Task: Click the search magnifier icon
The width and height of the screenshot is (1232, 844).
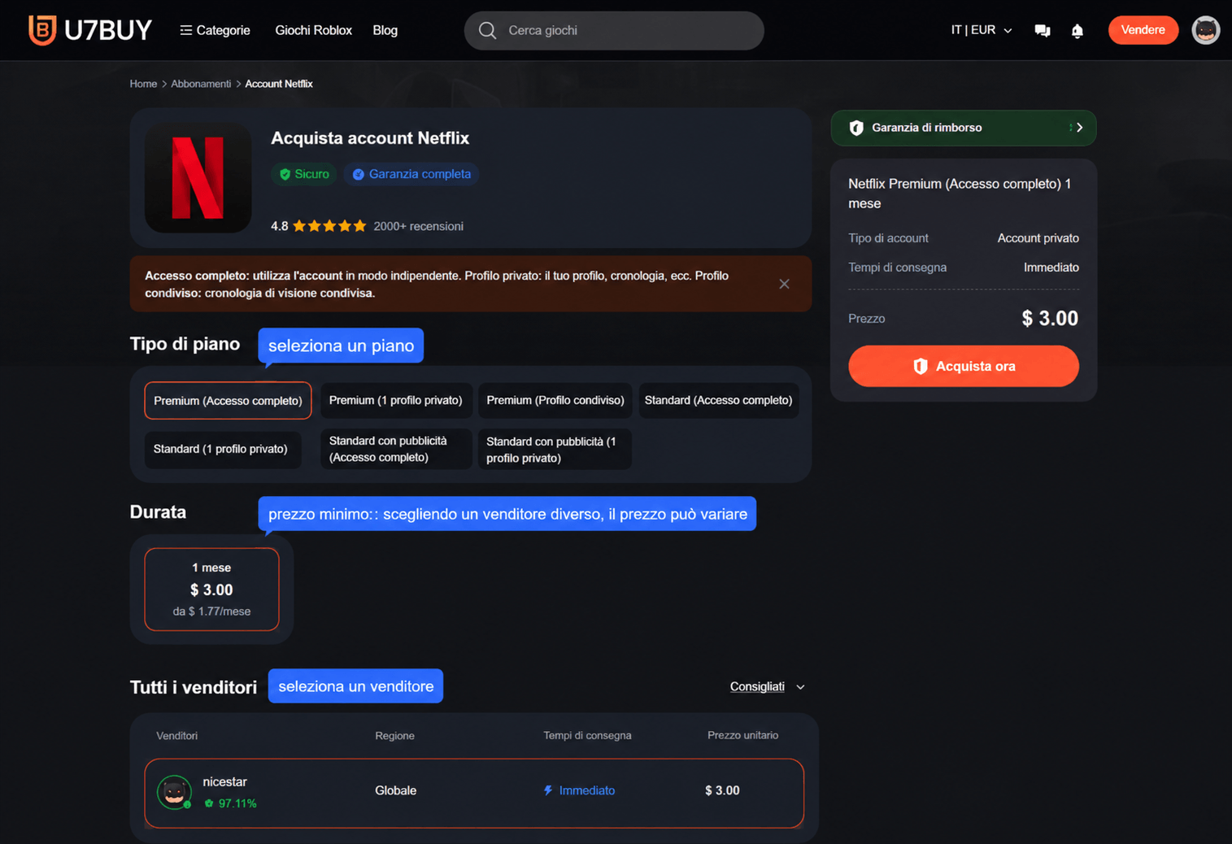Action: coord(487,30)
